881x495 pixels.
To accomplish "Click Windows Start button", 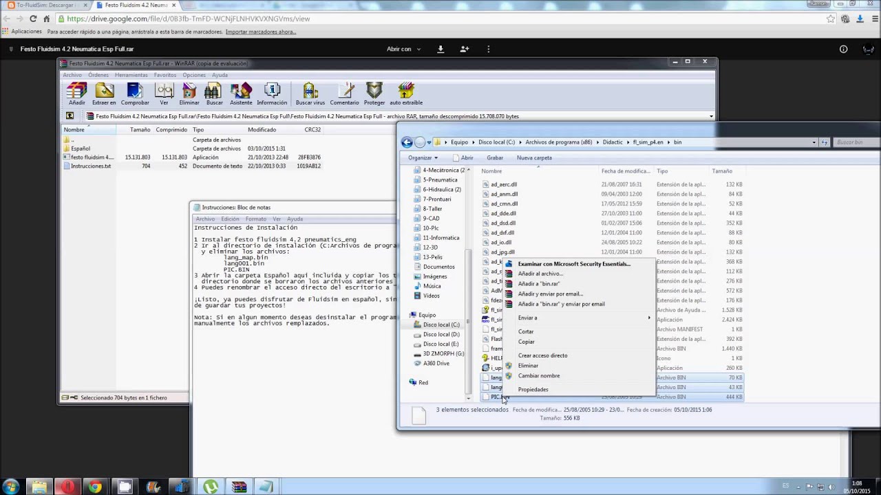I will pos(11,487).
